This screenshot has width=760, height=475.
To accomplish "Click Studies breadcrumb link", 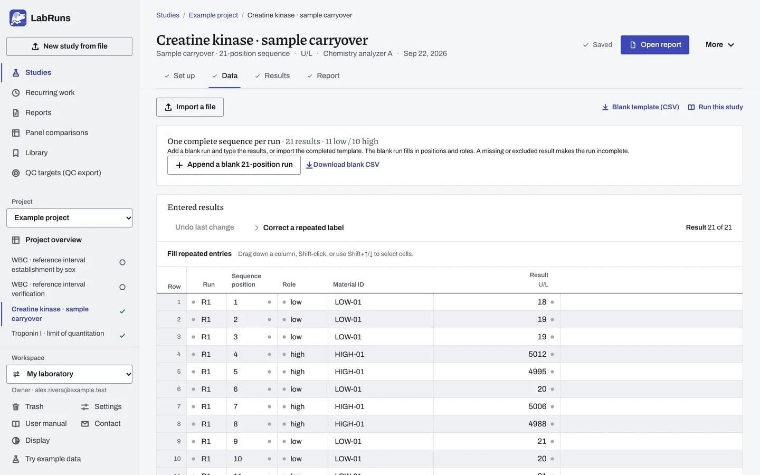I will pyautogui.click(x=168, y=15).
